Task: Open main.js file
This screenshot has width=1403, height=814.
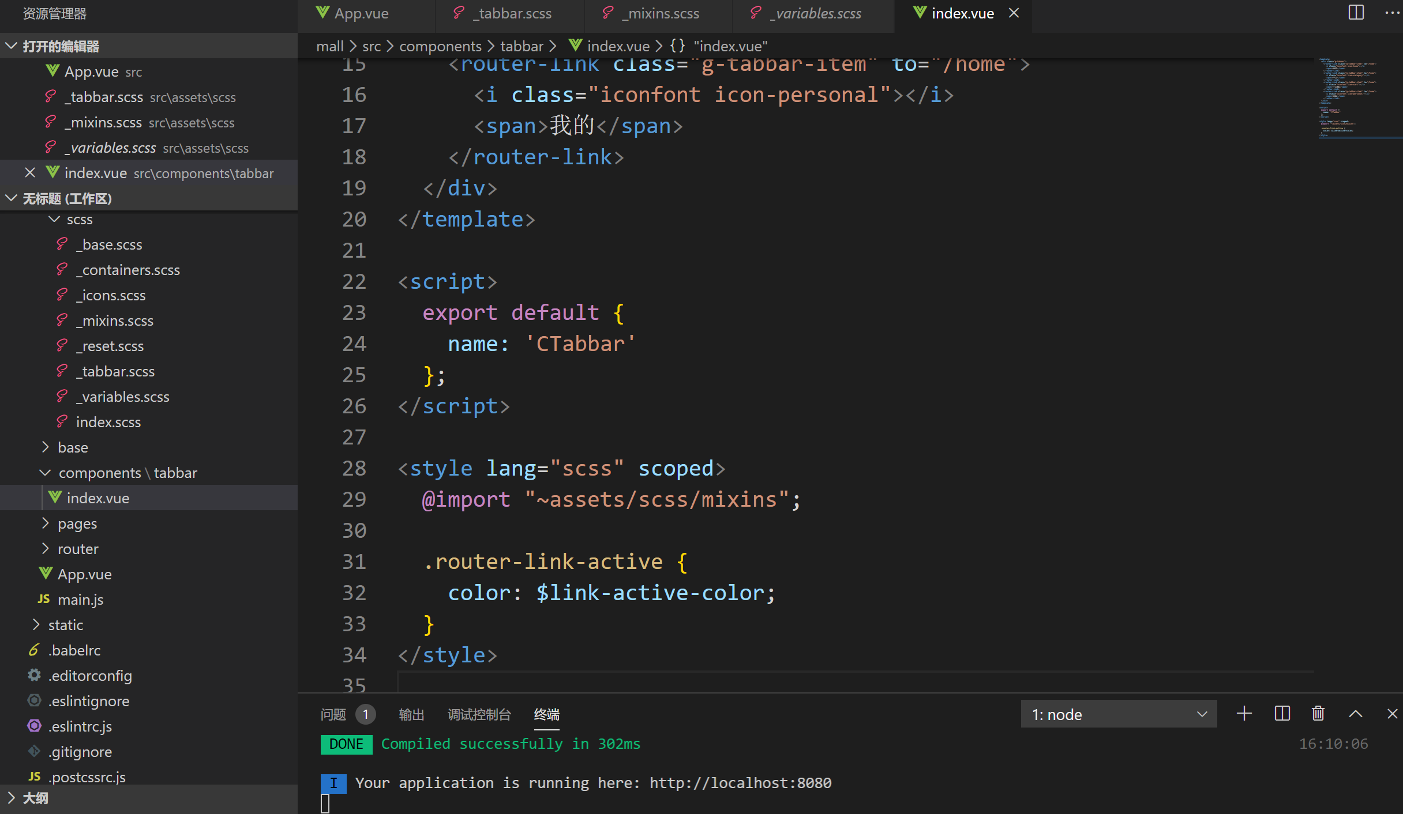Action: click(149, 600)
